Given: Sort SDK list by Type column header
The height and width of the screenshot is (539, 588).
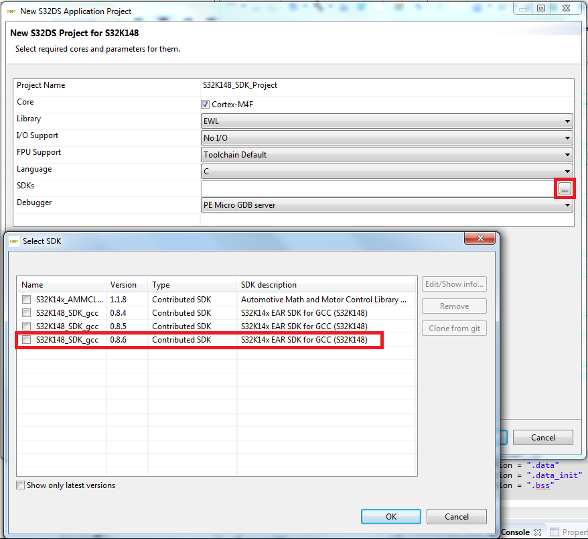Looking at the screenshot, I should 192,285.
